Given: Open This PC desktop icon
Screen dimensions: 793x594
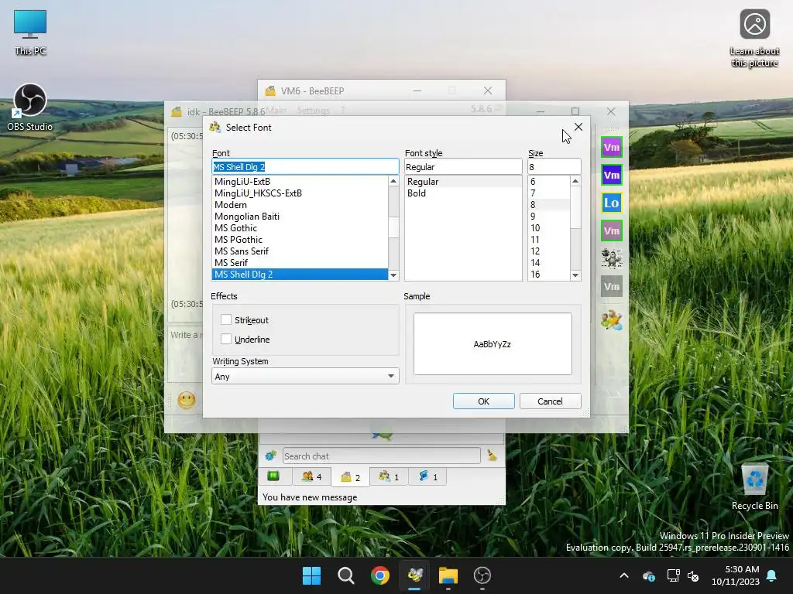Looking at the screenshot, I should (30, 32).
